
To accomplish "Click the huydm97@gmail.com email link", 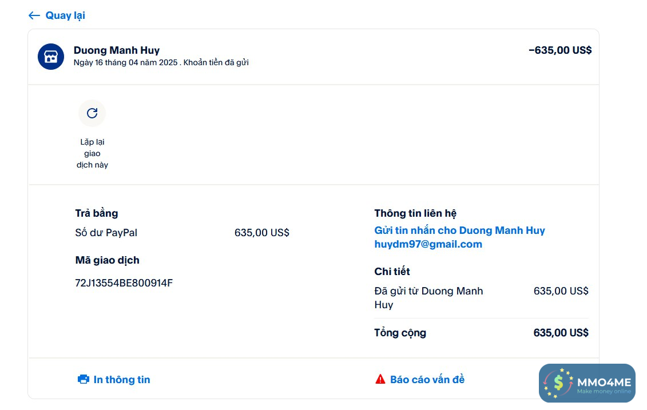I will click(x=428, y=244).
